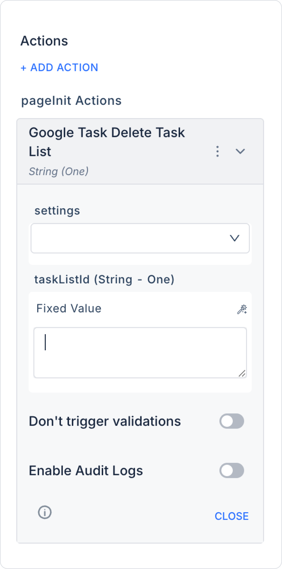Click the pageInit Actions heading
Image resolution: width=282 pixels, height=569 pixels.
point(71,101)
